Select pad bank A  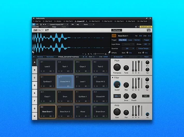[x=34, y=62]
